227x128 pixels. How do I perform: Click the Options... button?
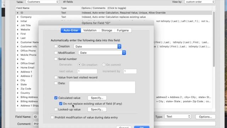tap(205, 117)
